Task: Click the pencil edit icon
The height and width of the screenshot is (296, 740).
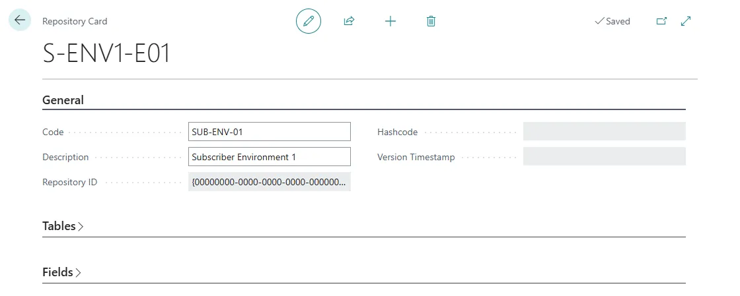Action: click(308, 21)
